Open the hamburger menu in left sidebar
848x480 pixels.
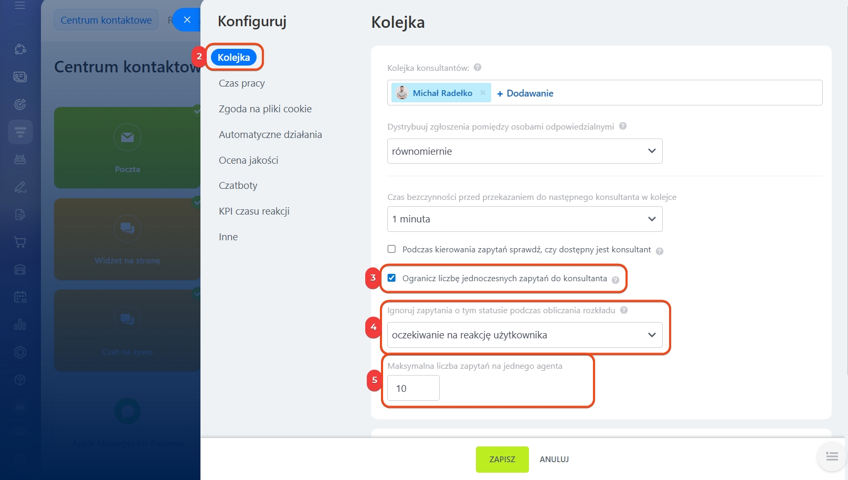tap(20, 6)
